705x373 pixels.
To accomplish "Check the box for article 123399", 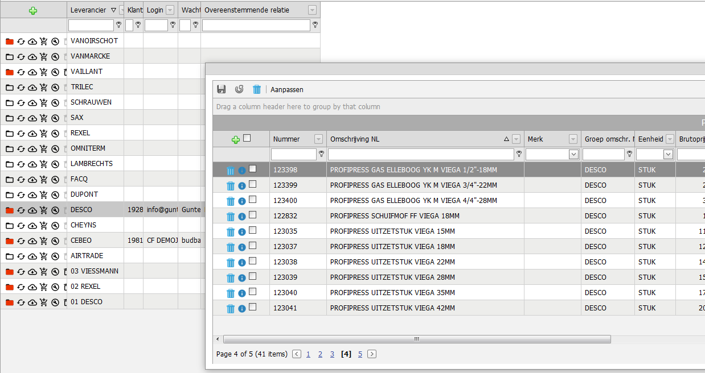I will pyautogui.click(x=253, y=184).
